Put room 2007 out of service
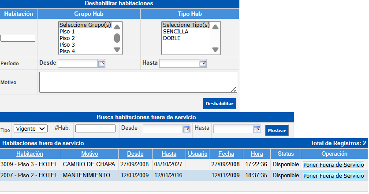This screenshot has width=369, height=194. [333, 176]
